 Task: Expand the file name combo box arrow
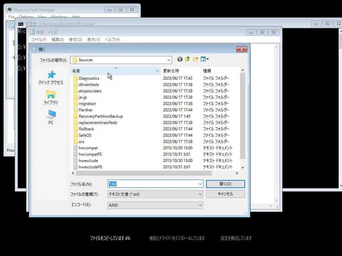click(x=200, y=184)
